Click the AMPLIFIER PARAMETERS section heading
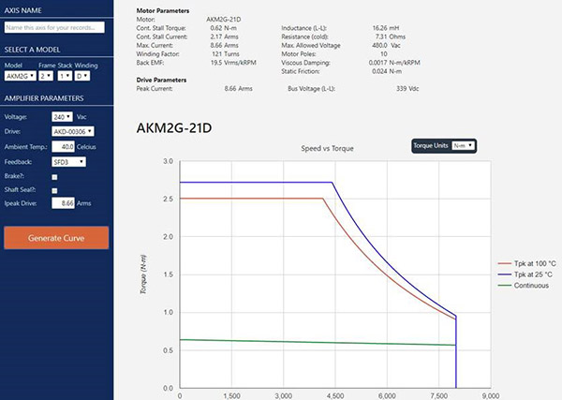The width and height of the screenshot is (562, 400). [44, 98]
